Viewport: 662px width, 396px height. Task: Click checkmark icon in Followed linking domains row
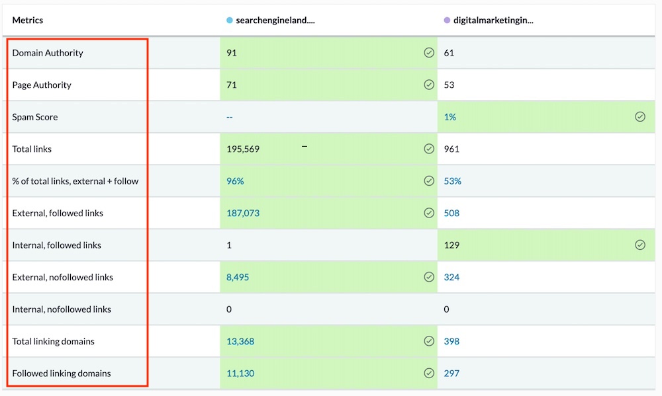click(x=429, y=373)
